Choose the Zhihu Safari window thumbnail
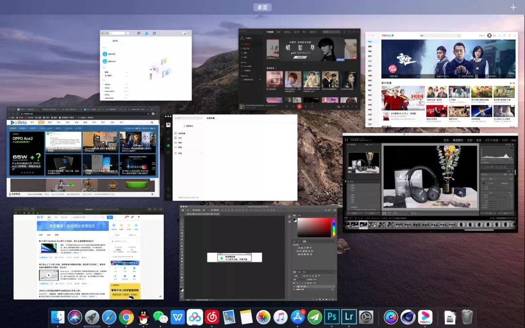Screen dimensions: 525x328 pos(88,253)
